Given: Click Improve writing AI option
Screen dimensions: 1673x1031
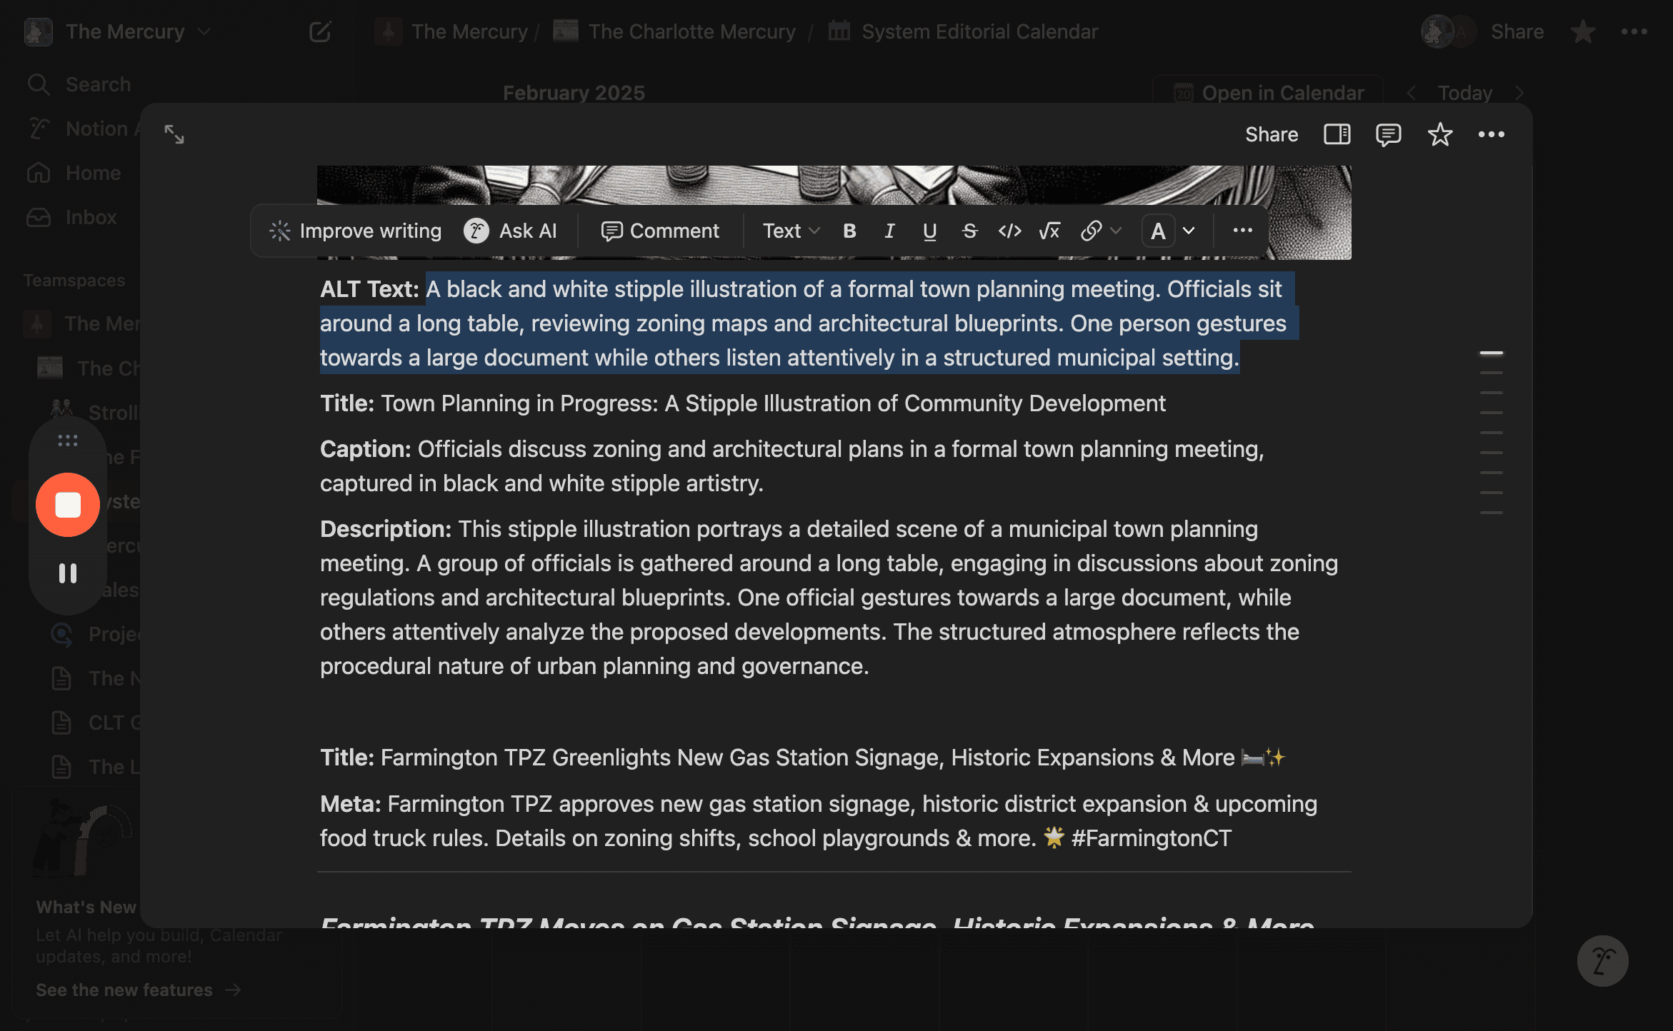Looking at the screenshot, I should pyautogui.click(x=356, y=231).
